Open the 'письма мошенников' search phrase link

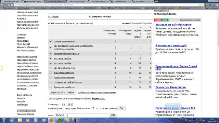[64, 41]
